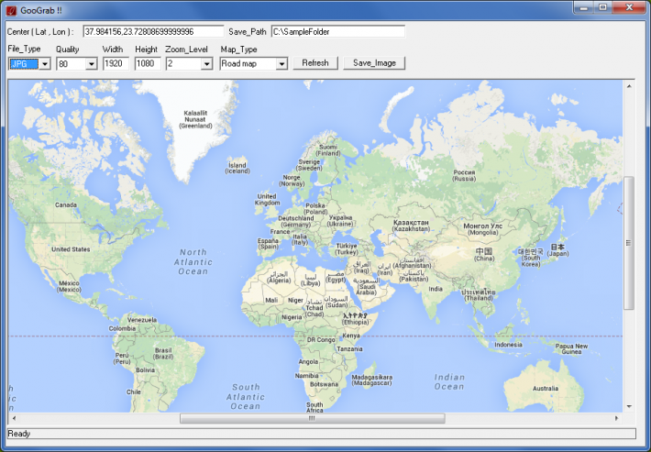Click the Canada label on map
The height and width of the screenshot is (452, 651).
click(66, 204)
